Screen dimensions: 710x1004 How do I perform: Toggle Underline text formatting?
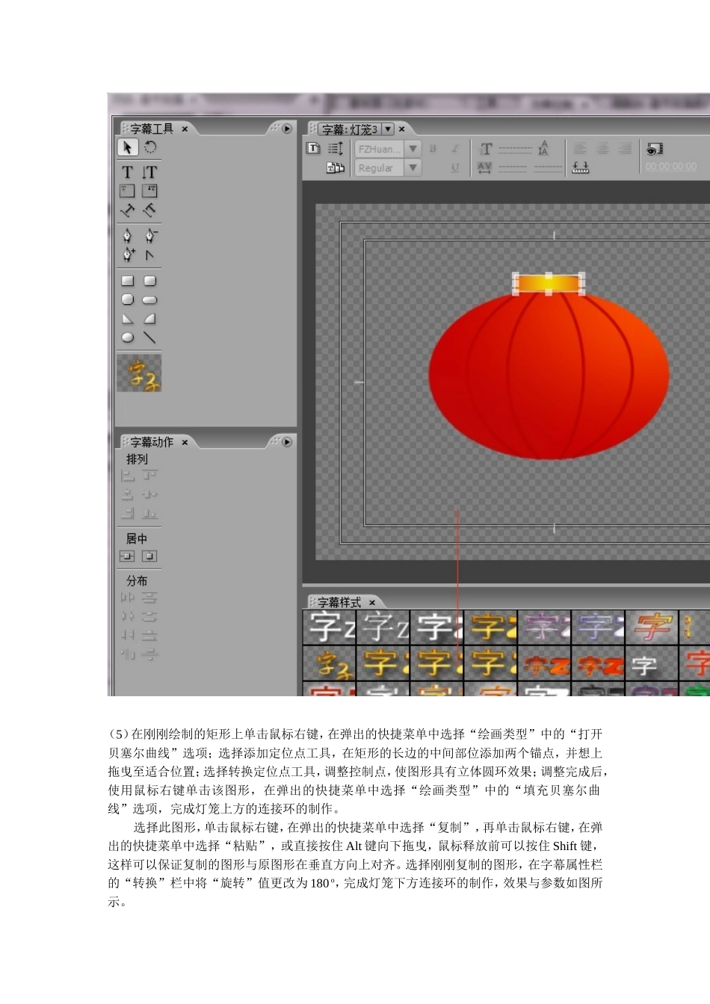tap(454, 168)
